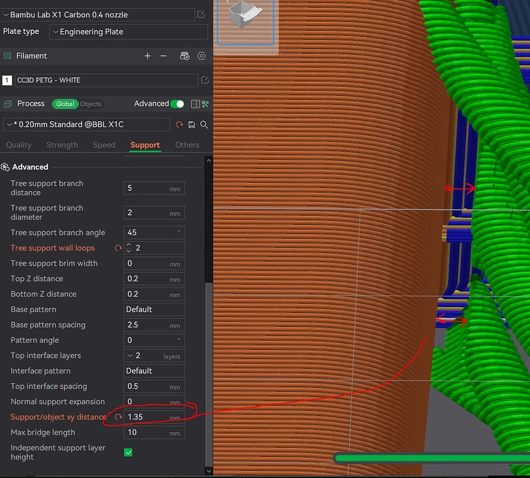The width and height of the screenshot is (530, 478).
Task: Increase Tree support wall loops with up arrow
Action: coord(128,245)
